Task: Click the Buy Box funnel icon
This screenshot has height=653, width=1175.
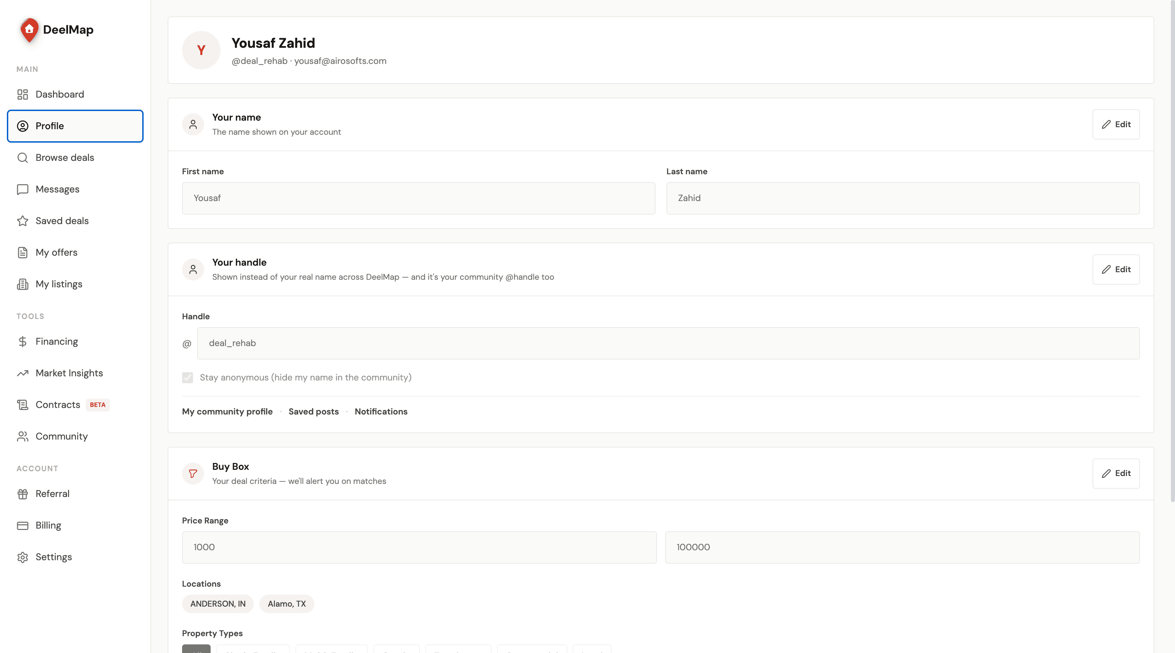Action: 193,474
